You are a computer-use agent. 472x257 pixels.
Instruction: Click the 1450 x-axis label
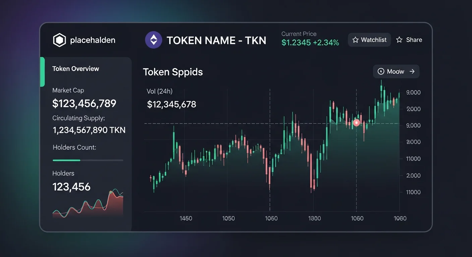[186, 219]
